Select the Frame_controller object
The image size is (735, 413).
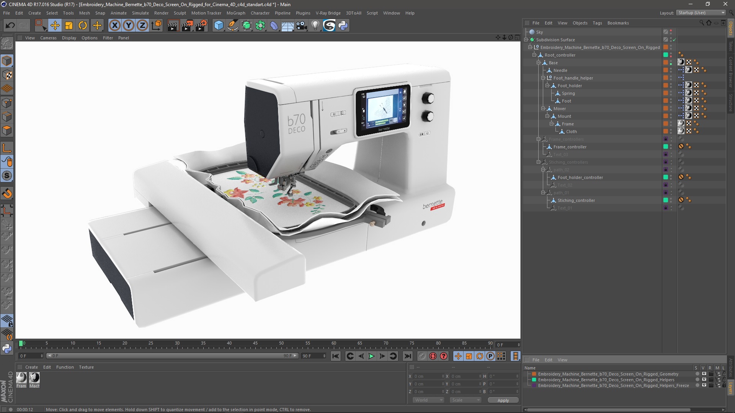pyautogui.click(x=570, y=147)
